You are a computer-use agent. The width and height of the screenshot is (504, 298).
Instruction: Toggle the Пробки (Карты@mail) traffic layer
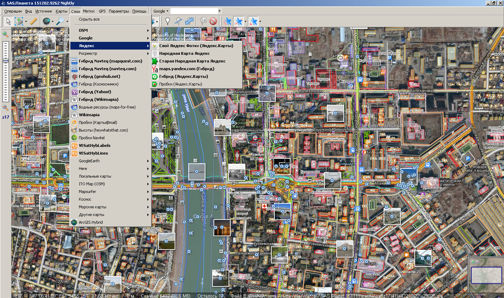coord(110,122)
